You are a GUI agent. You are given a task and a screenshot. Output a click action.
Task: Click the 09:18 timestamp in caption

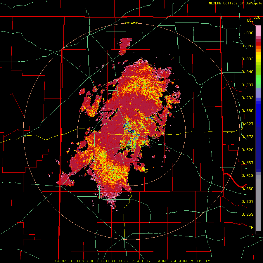tap(203, 261)
